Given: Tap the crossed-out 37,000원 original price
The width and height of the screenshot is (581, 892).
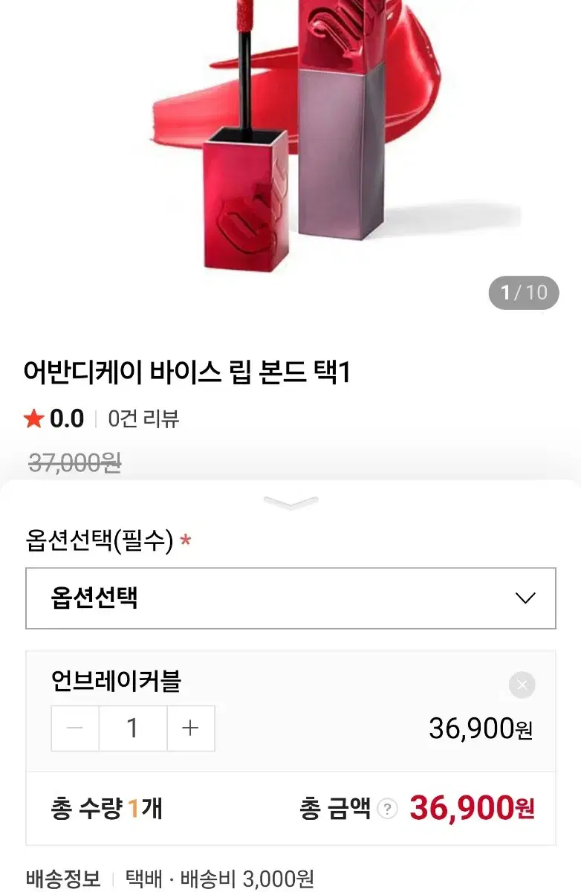Looking at the screenshot, I should [x=75, y=463].
